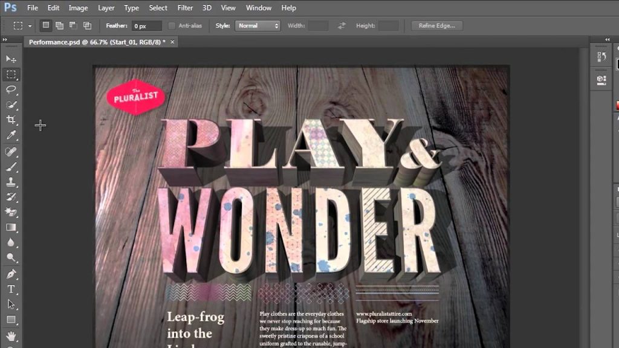This screenshot has height=348, width=619.
Task: Select the Move tool
Action: 11,59
